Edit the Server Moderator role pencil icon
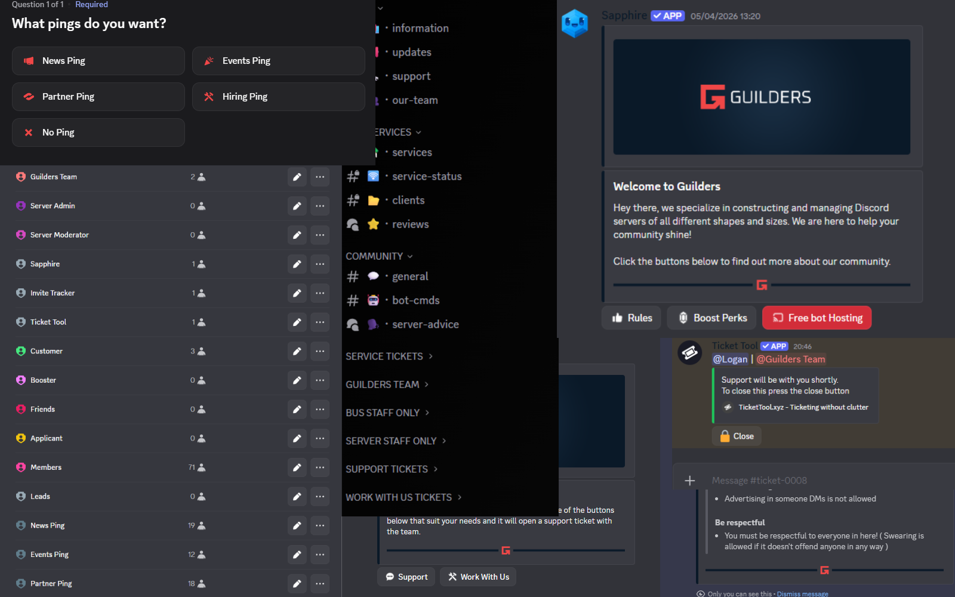The height and width of the screenshot is (597, 955). (297, 235)
